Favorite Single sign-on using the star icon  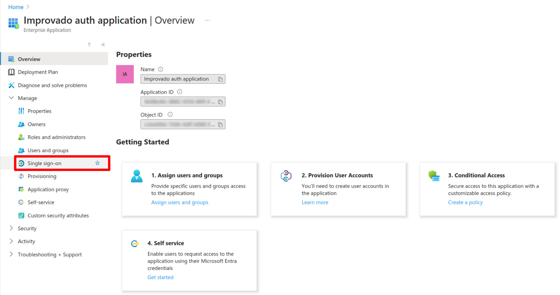click(98, 163)
